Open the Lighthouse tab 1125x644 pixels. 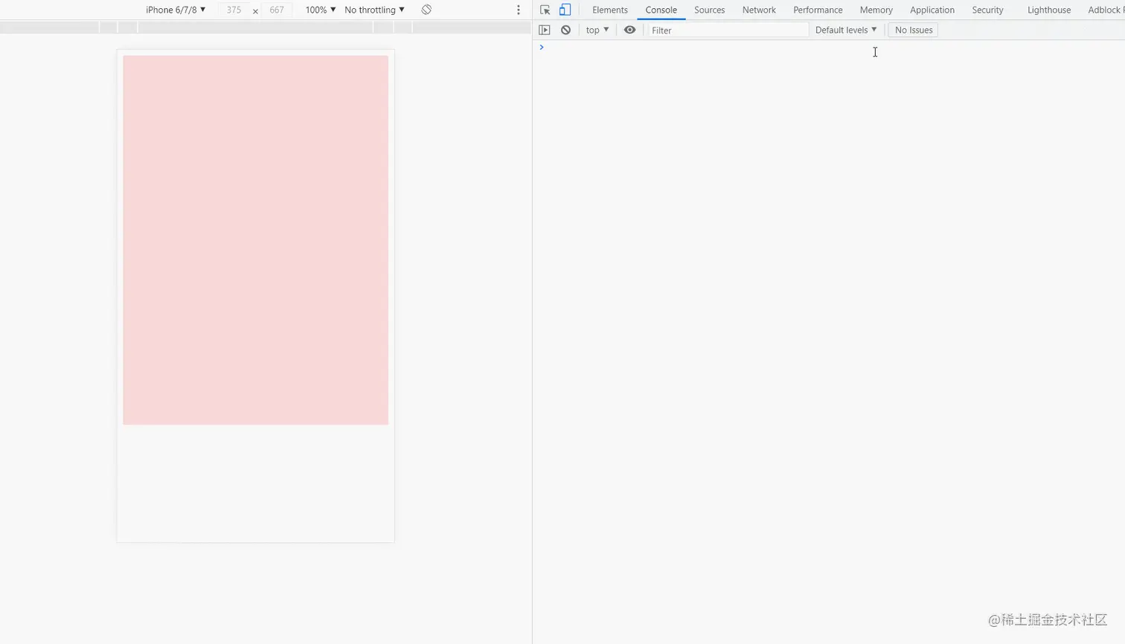pyautogui.click(x=1049, y=10)
